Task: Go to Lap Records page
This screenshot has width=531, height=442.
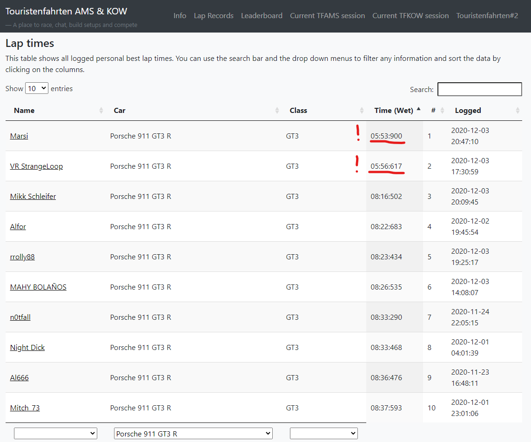Action: click(214, 16)
